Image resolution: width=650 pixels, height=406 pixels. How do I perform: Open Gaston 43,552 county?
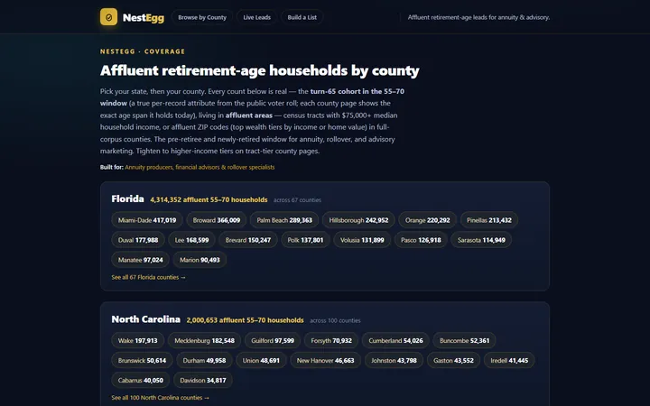(x=453, y=360)
